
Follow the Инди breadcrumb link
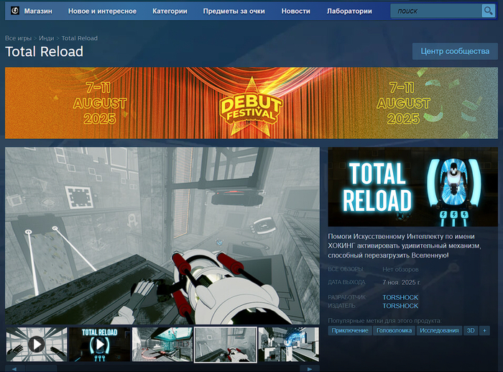click(47, 37)
